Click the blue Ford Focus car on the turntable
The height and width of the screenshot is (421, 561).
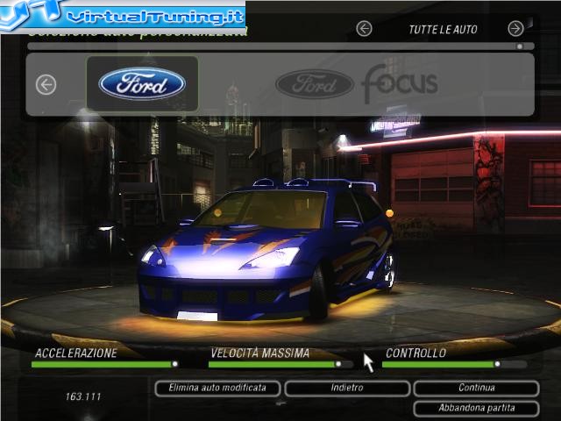[266, 251]
